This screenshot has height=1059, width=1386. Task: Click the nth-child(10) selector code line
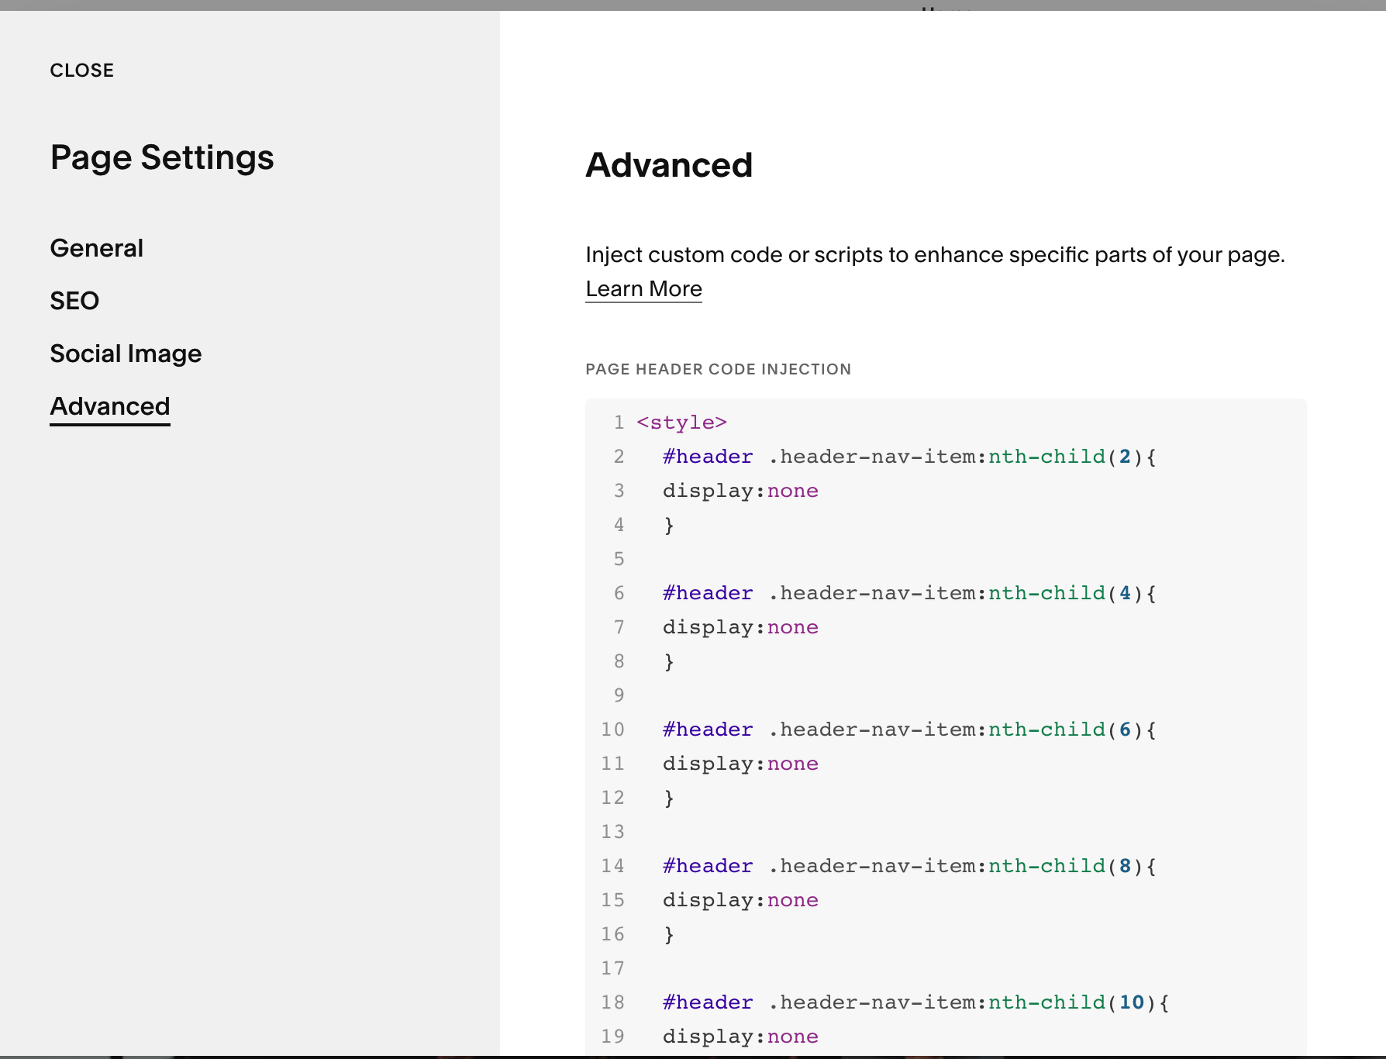click(x=915, y=1002)
